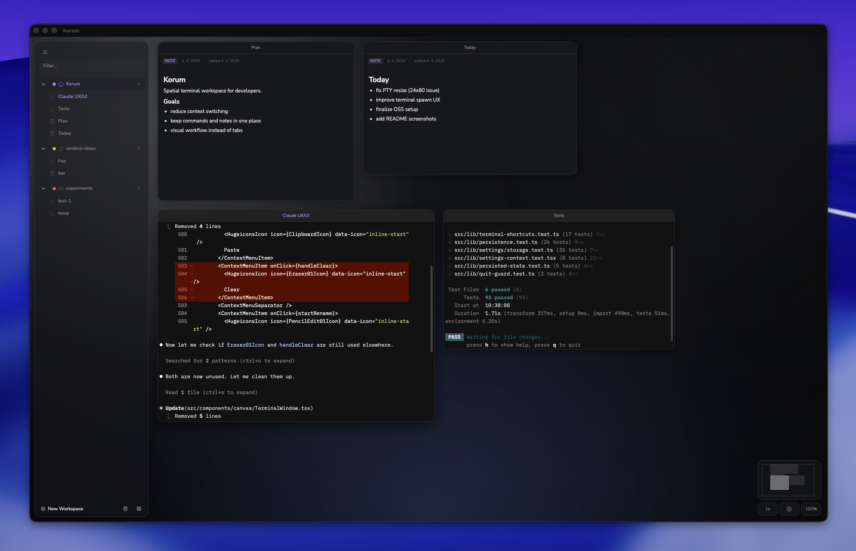Screen dimensions: 856x551
Task: Click the API icon beside experiments
Action: [x=61, y=189]
